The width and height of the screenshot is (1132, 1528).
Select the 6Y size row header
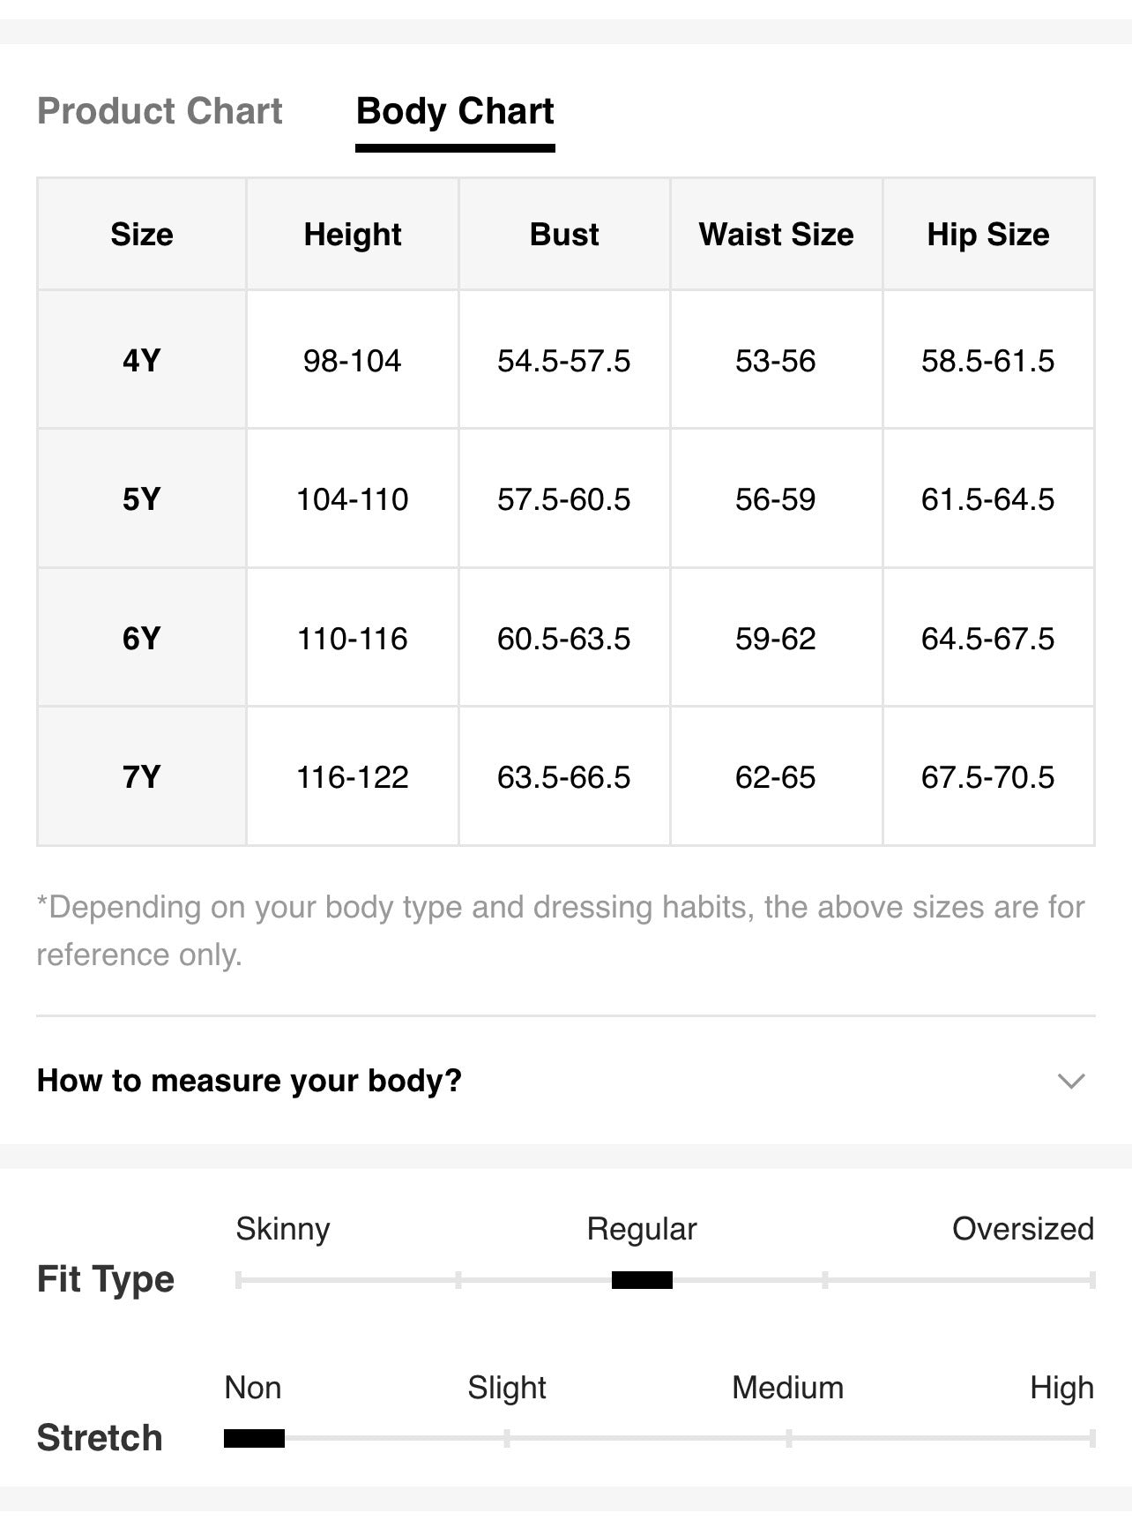(142, 639)
